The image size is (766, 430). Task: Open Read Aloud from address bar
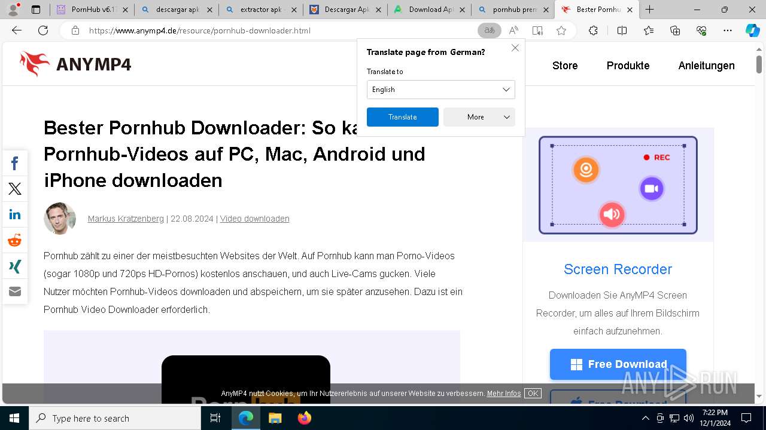pos(513,30)
